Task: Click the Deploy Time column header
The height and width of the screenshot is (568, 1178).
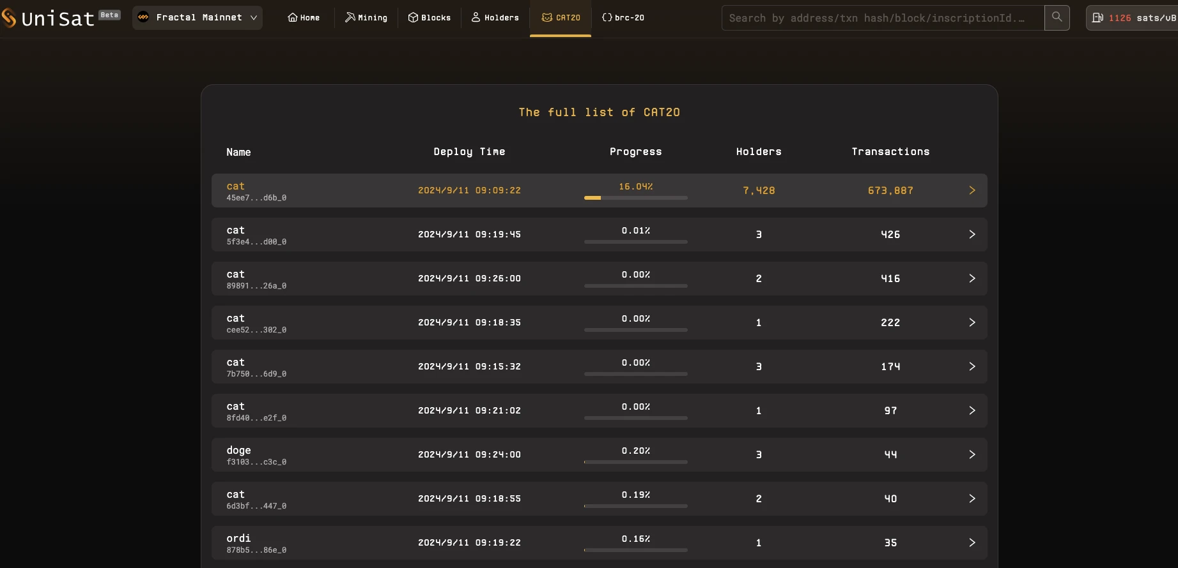Action: click(469, 152)
